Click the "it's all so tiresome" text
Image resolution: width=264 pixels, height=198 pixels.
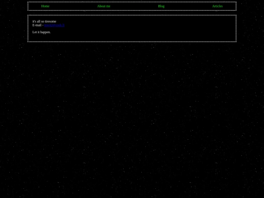[44, 22]
